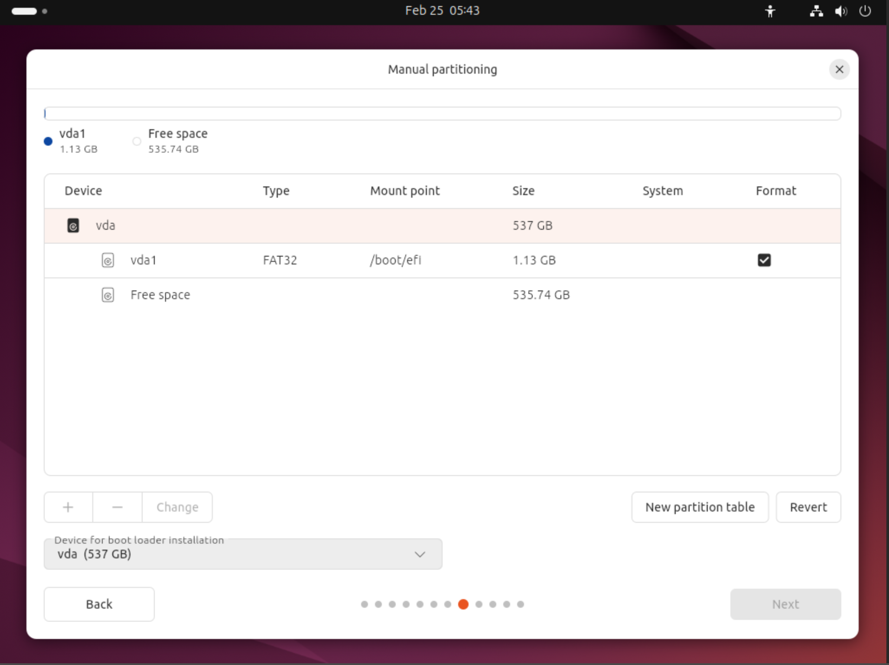889x665 pixels.
Task: Click the disk usage partition bar
Action: 442,114
